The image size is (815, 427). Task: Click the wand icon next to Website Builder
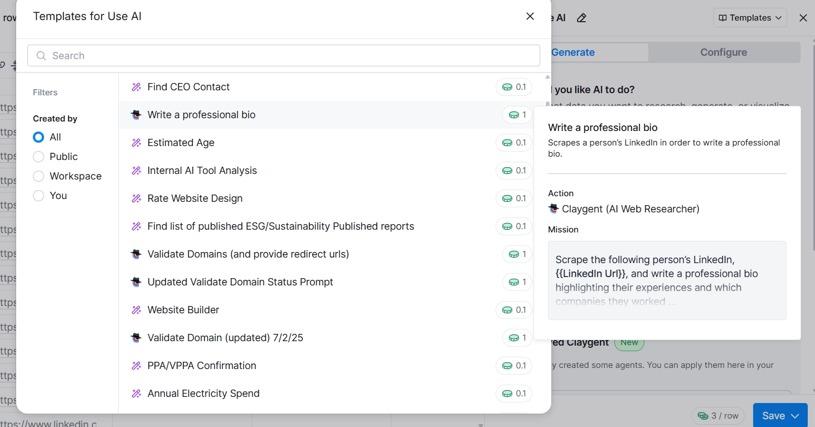point(136,310)
